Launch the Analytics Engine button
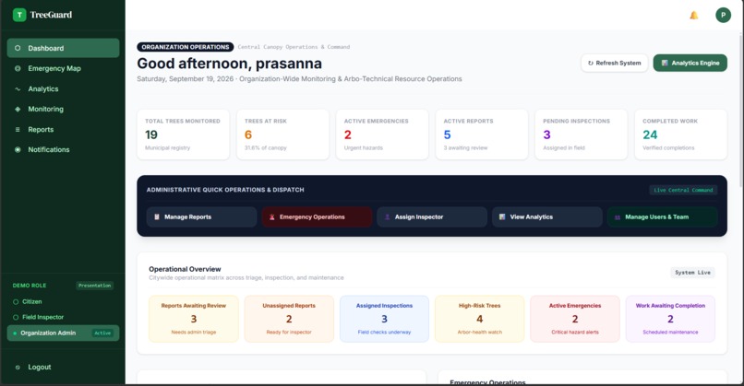The height and width of the screenshot is (386, 744). tap(690, 63)
